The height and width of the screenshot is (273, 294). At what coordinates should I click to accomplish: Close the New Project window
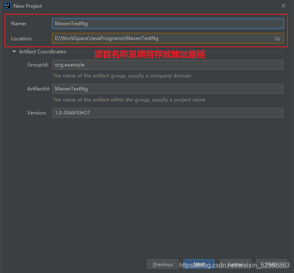coord(283,6)
